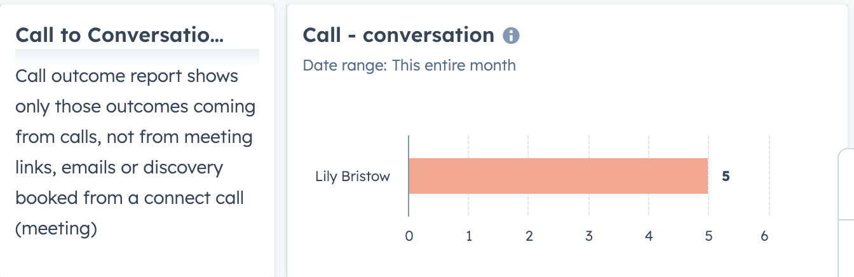Click the line booked from a connect call
This screenshot has height=277, width=854.
[130, 198]
